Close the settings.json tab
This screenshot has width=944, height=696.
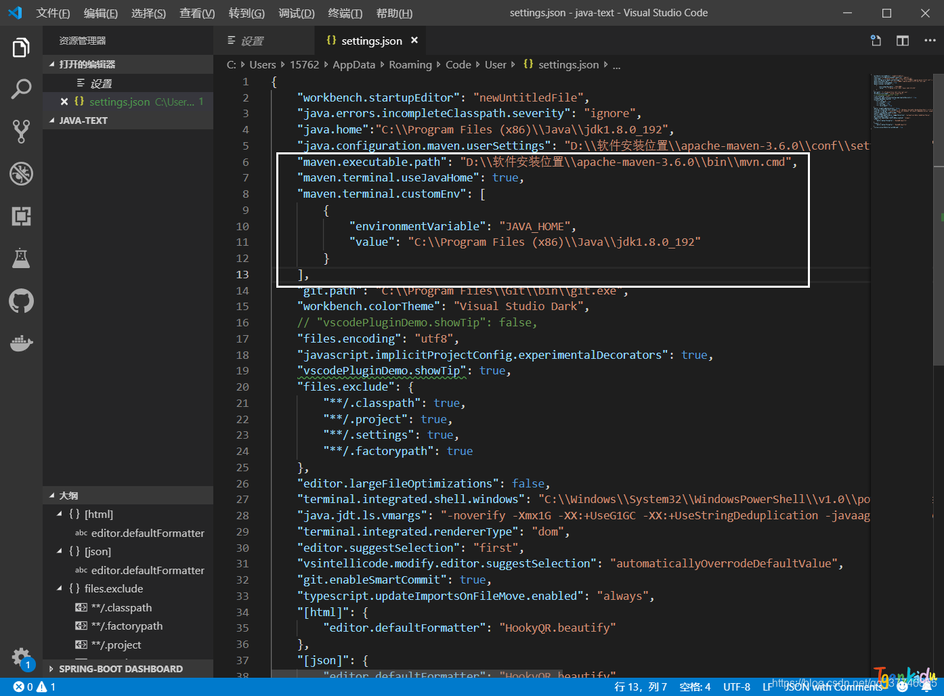(414, 41)
